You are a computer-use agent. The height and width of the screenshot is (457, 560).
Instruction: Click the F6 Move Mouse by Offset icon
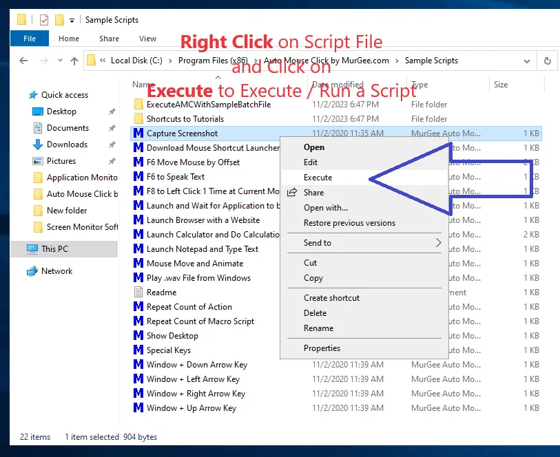[x=138, y=162]
